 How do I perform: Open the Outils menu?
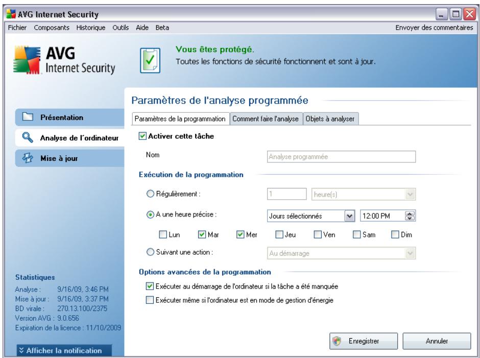pos(121,28)
